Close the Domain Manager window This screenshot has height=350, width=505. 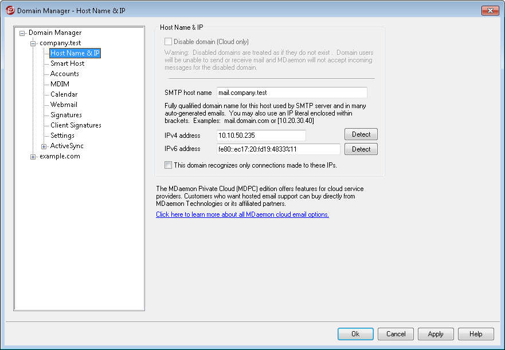coord(490,10)
